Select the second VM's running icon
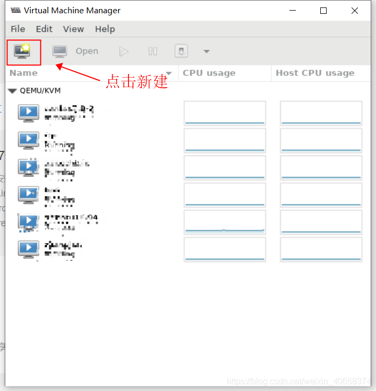 click(29, 140)
